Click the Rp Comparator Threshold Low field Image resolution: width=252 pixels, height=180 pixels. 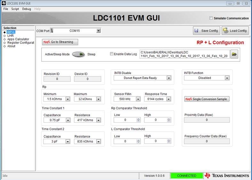[x=125, y=120]
